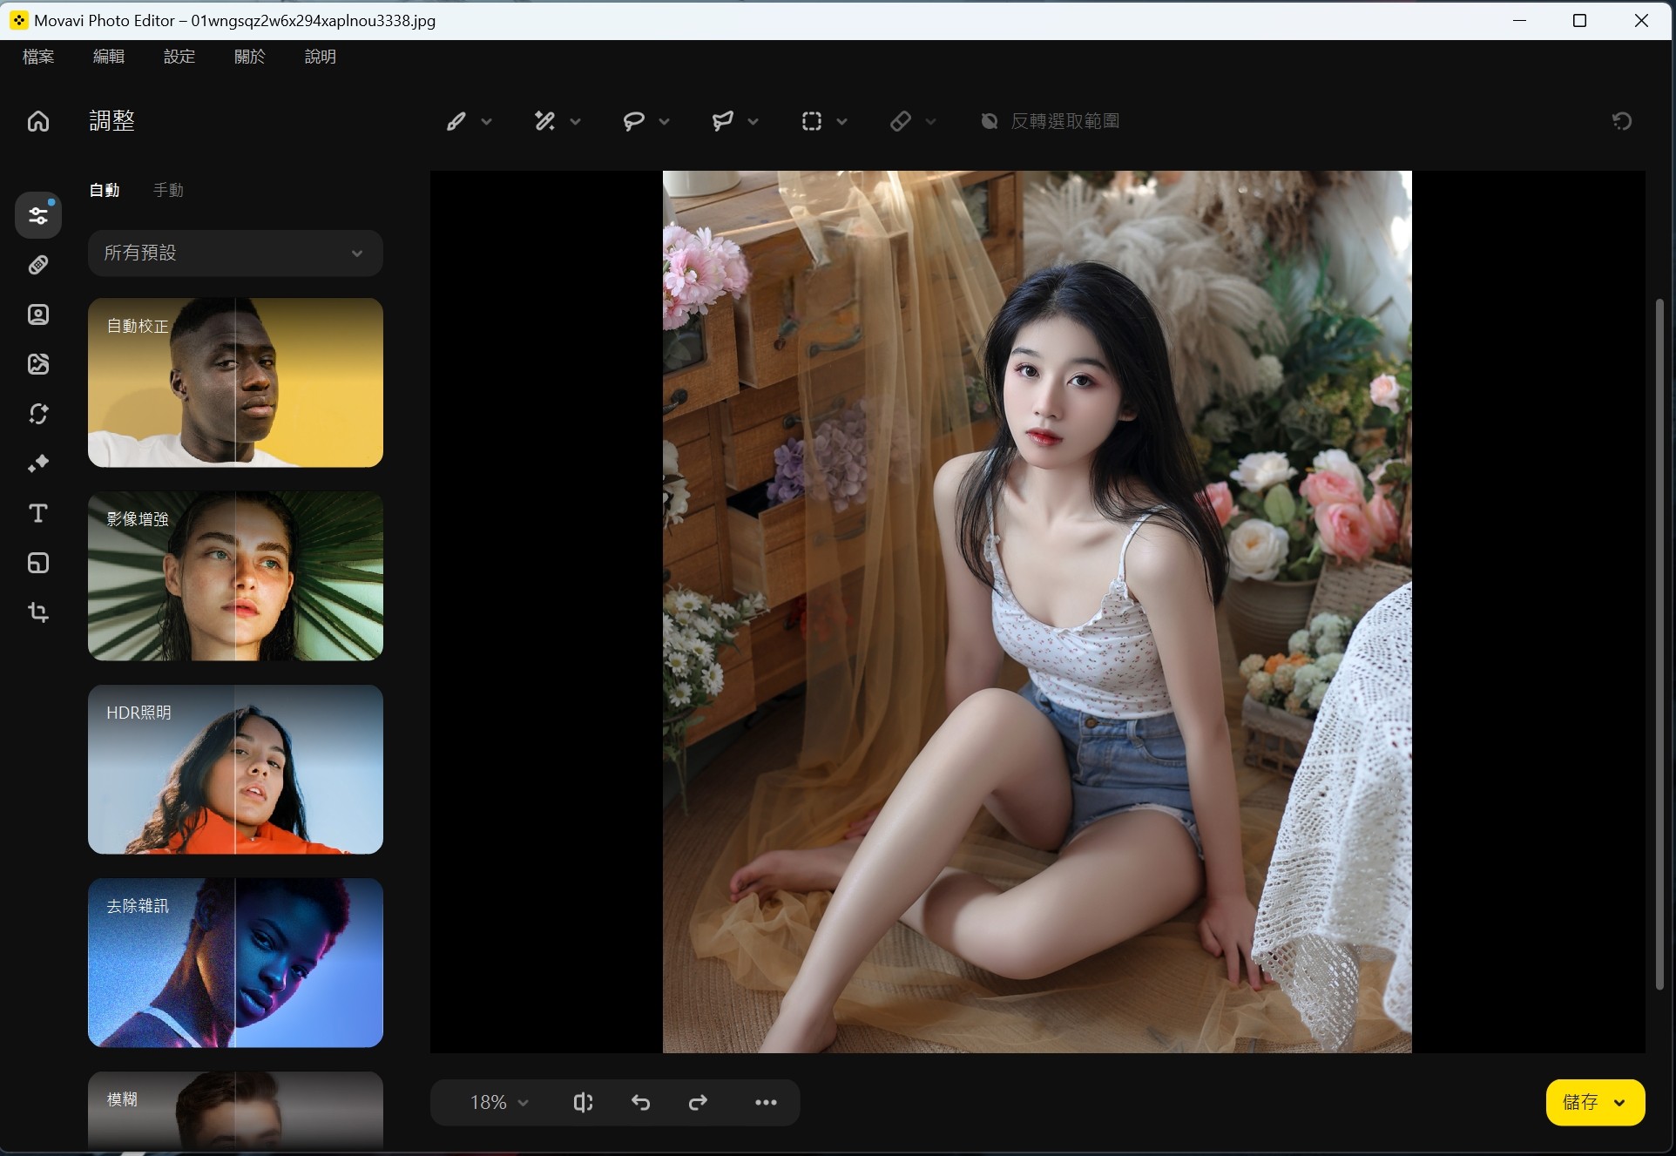The width and height of the screenshot is (1676, 1156).
Task: Click the 調整 panel heading
Action: pyautogui.click(x=112, y=121)
